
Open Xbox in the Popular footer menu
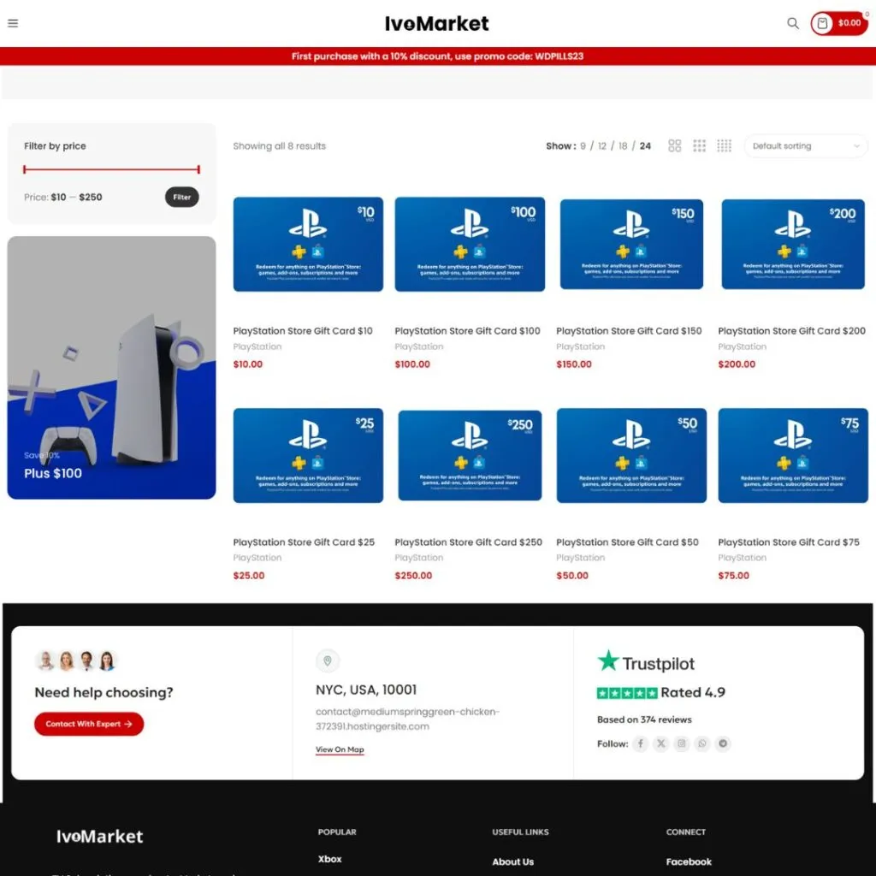coord(329,859)
